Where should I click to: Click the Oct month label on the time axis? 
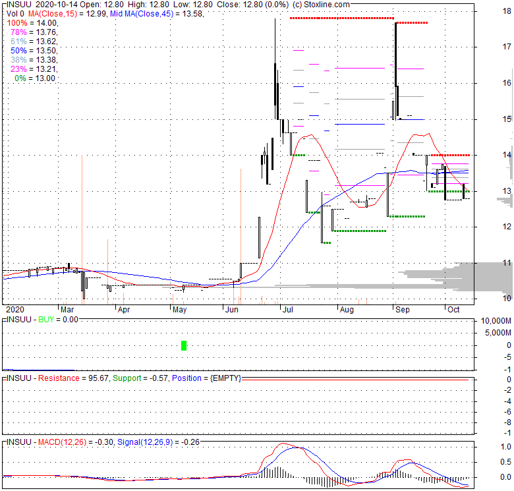point(453,309)
